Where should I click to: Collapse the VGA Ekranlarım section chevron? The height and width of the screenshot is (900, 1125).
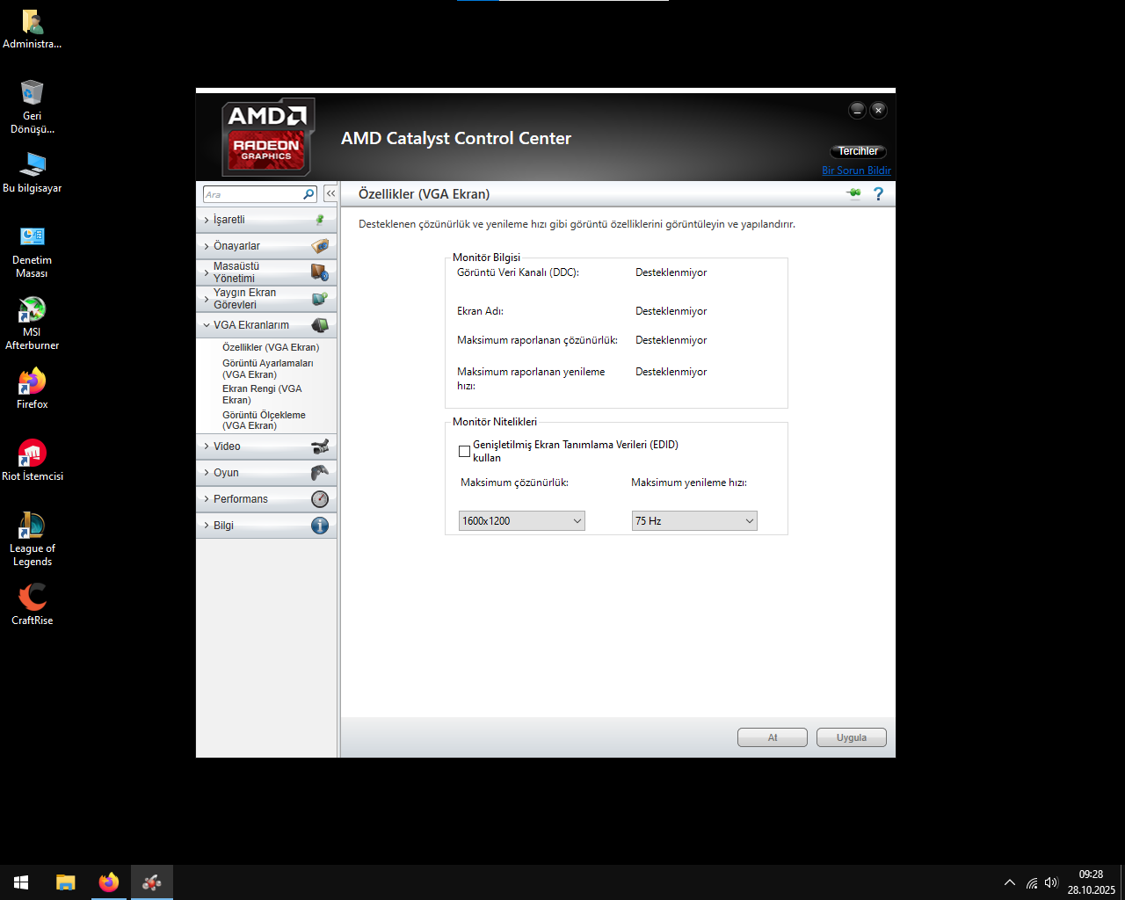[207, 325]
